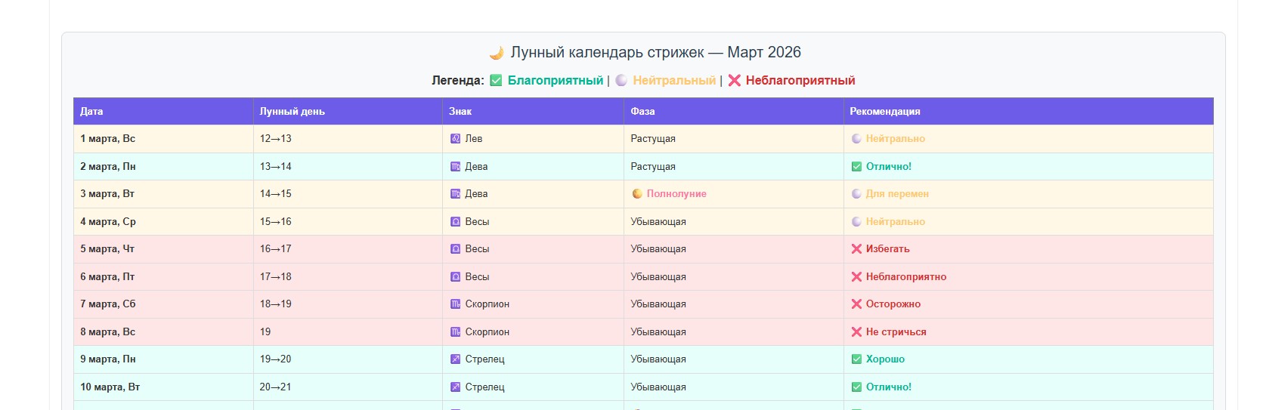Image resolution: width=1266 pixels, height=410 pixels.
Task: Click the Sagittarius icon in the 9 марта row
Action: [x=455, y=359]
